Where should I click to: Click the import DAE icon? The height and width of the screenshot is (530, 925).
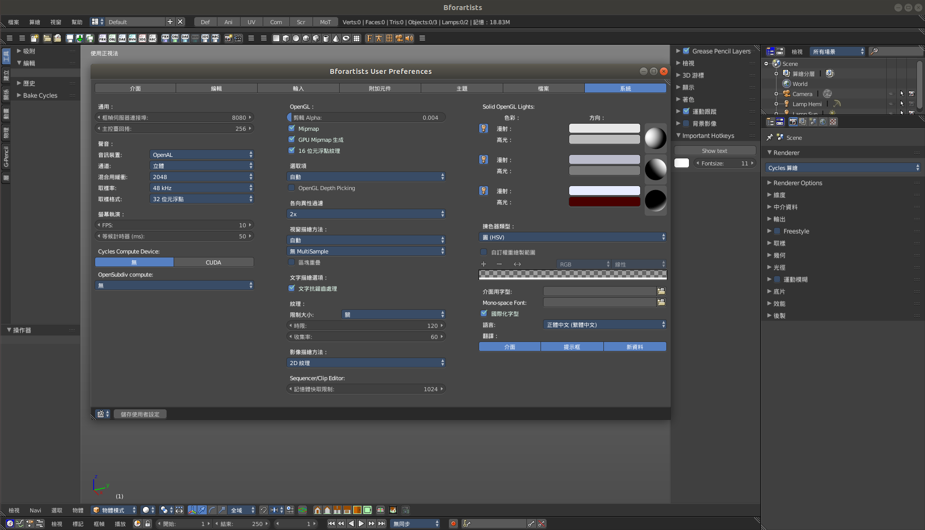pyautogui.click(x=122, y=38)
